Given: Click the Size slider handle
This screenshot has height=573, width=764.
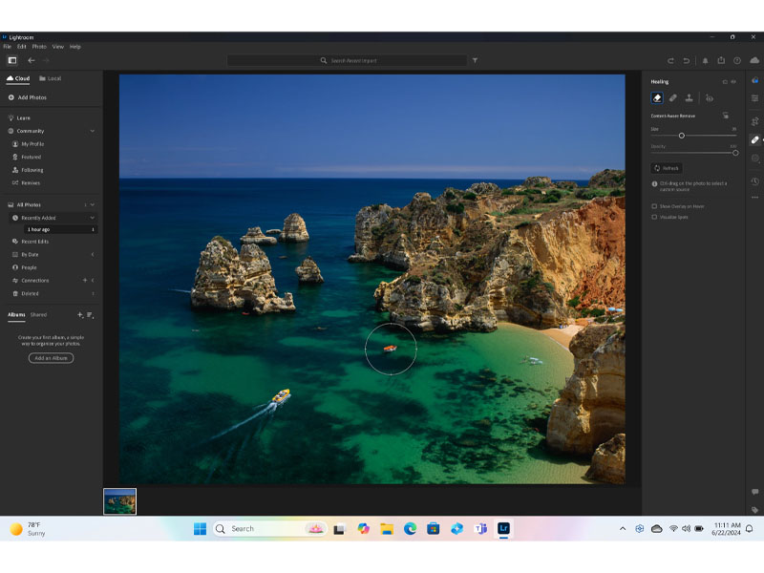Looking at the screenshot, I should (682, 136).
